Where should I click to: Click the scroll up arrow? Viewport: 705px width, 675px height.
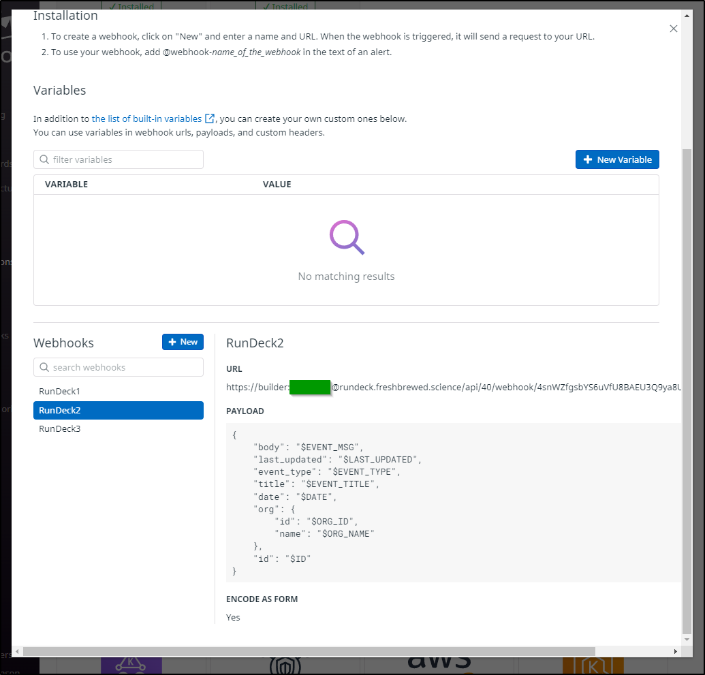click(687, 16)
